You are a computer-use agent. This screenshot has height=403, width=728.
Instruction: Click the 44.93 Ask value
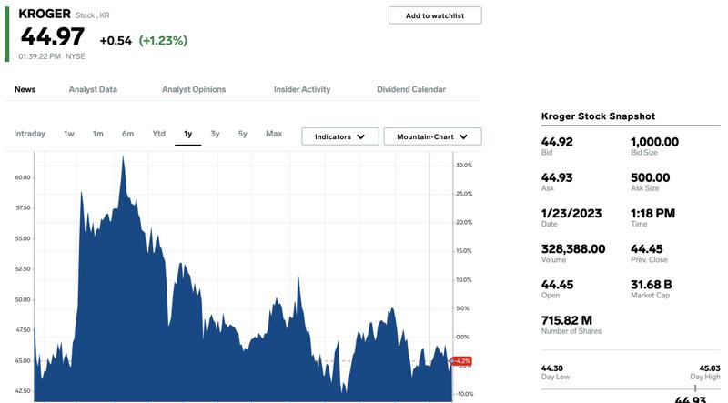point(557,177)
